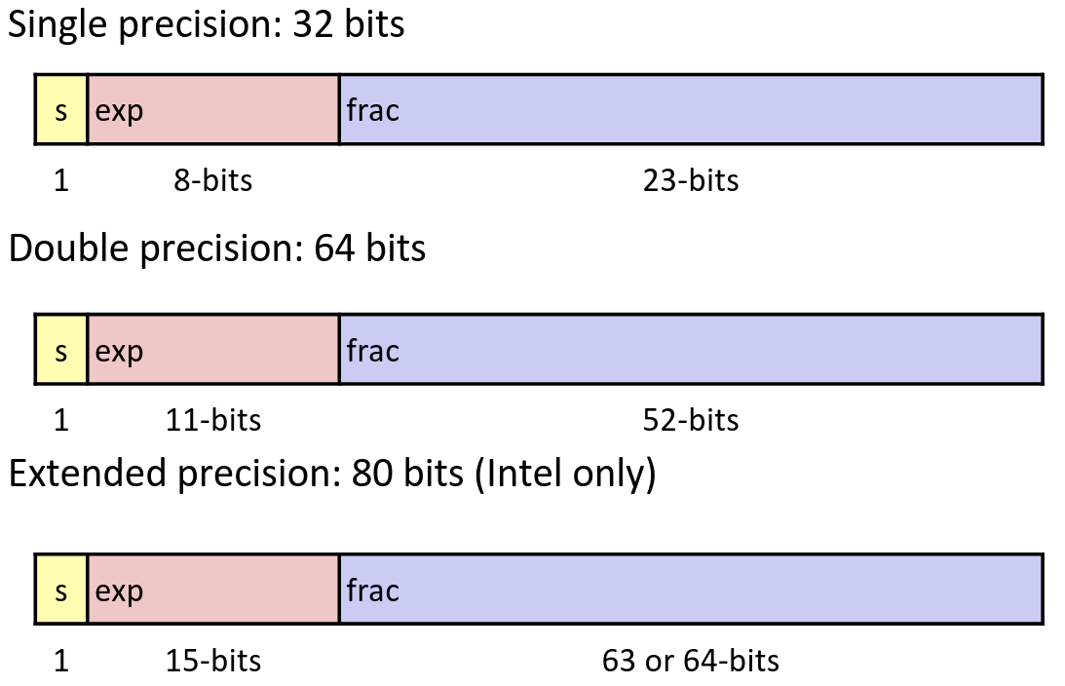Click the 'Extended precision: 80 bits' heading
The height and width of the screenshot is (686, 1065).
[332, 474]
